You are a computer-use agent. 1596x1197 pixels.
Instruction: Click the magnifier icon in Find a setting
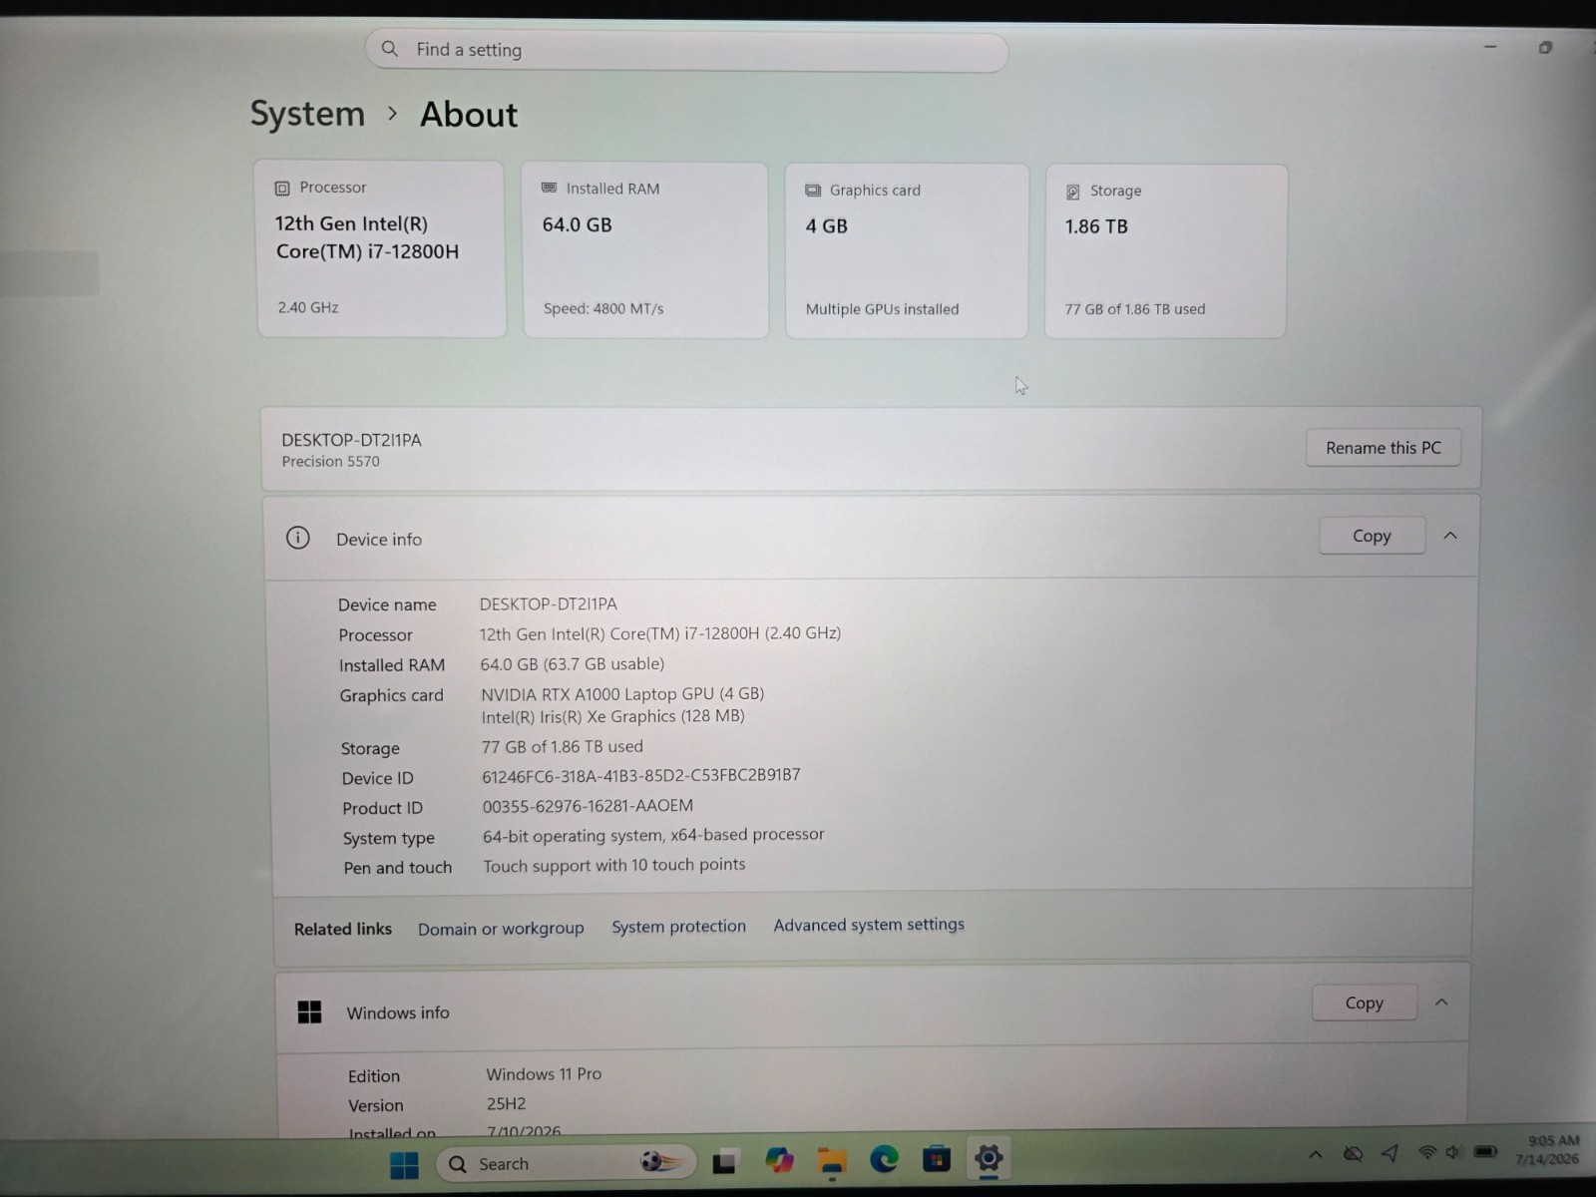[390, 49]
